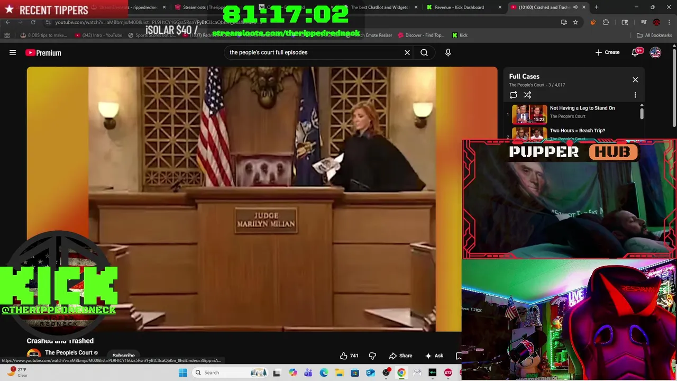Open the account avatar menu
The height and width of the screenshot is (381, 677).
[655, 52]
